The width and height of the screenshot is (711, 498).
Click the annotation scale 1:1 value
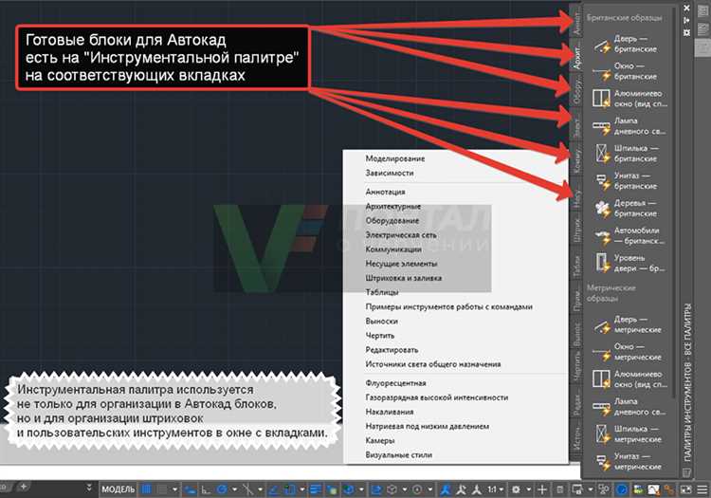click(492, 489)
